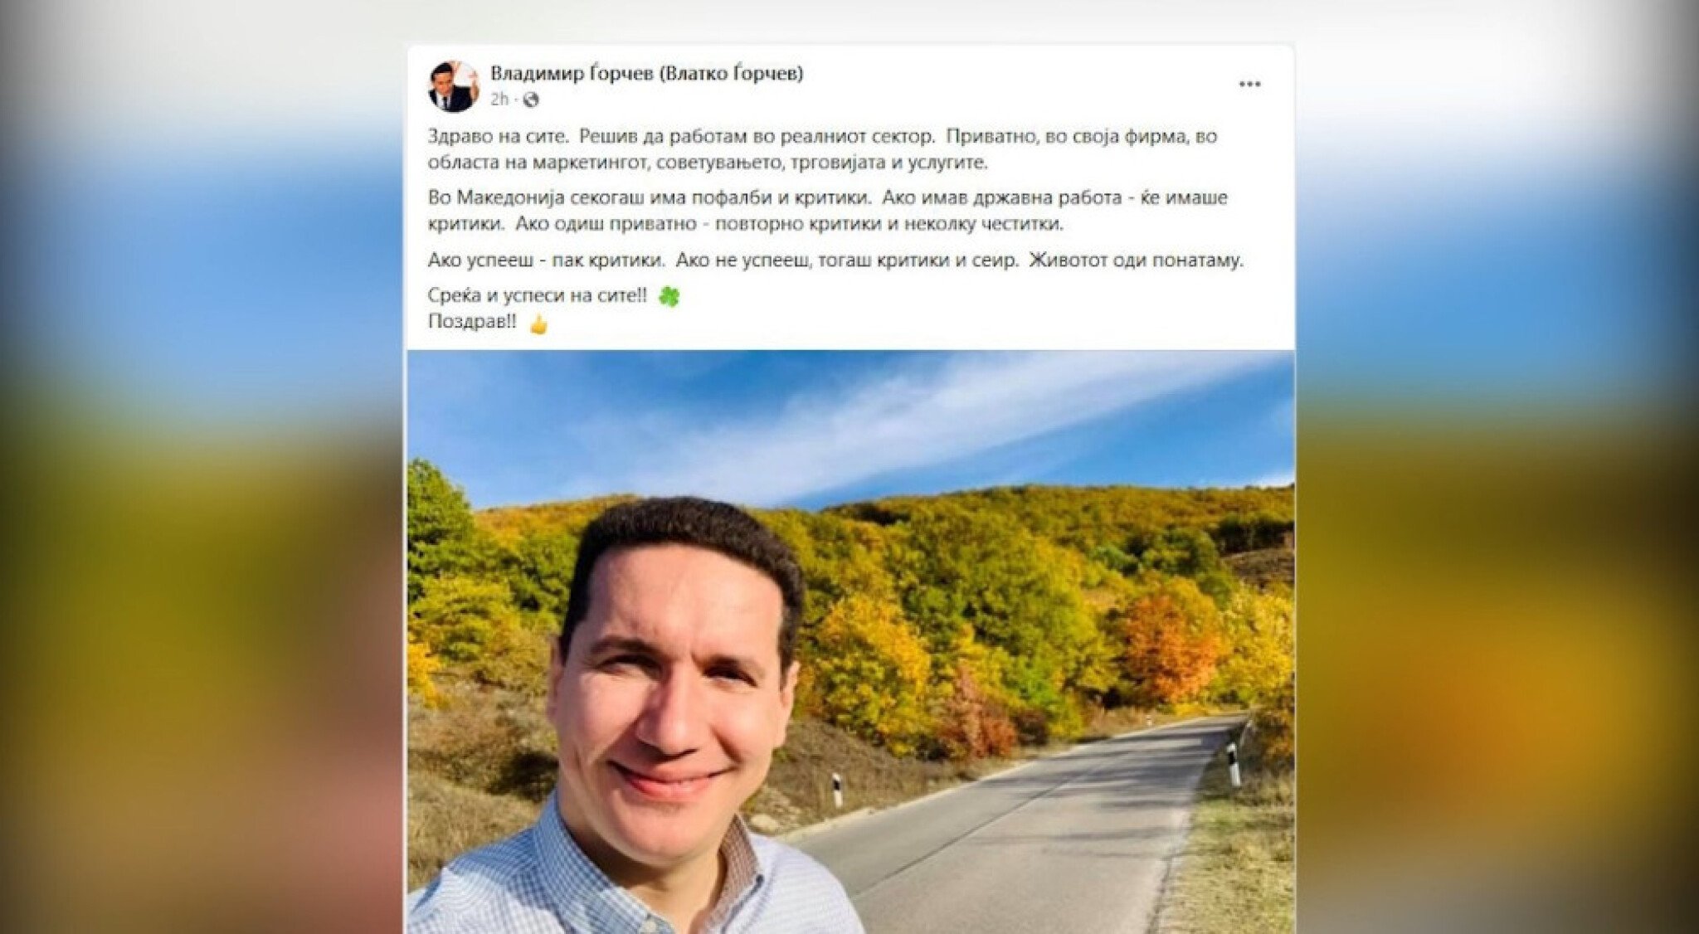This screenshot has width=1699, height=934.
Task: Open the selfie photo at the man's face
Action: coord(672,688)
